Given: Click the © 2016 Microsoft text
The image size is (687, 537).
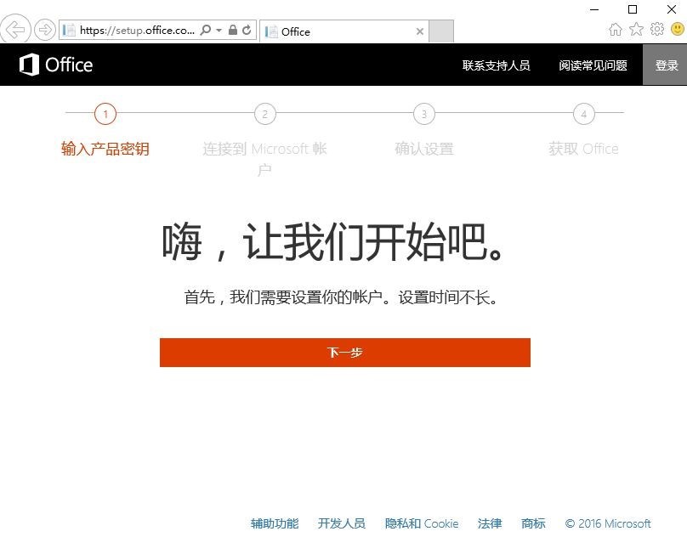Looking at the screenshot, I should coord(608,523).
